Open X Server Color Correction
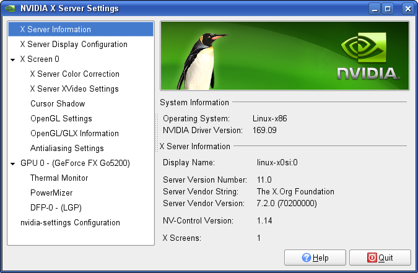Viewport: 418px width, 273px height. click(x=75, y=74)
